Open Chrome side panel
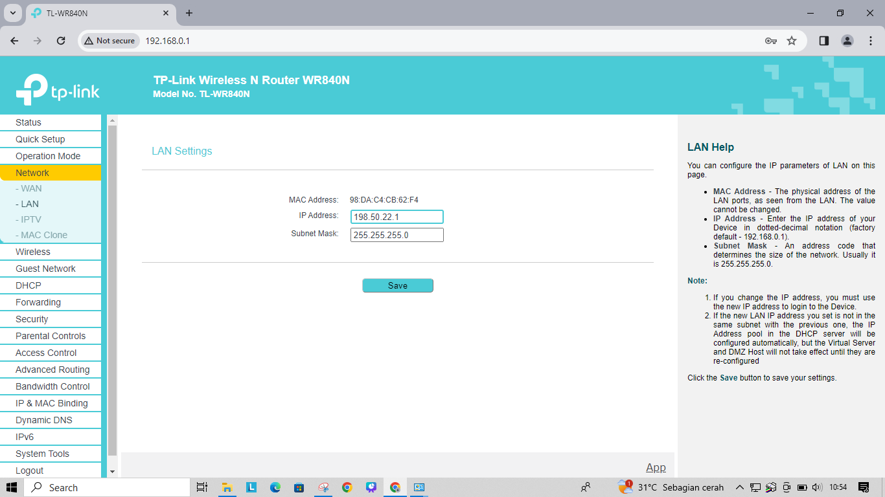Image resolution: width=885 pixels, height=497 pixels. point(824,41)
